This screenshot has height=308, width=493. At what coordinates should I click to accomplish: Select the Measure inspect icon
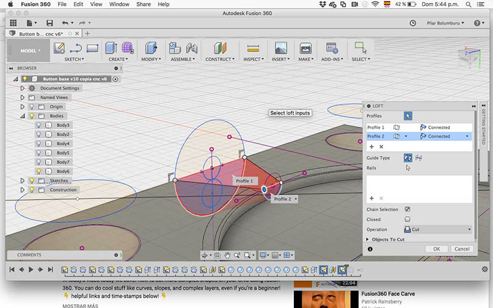[x=253, y=48]
